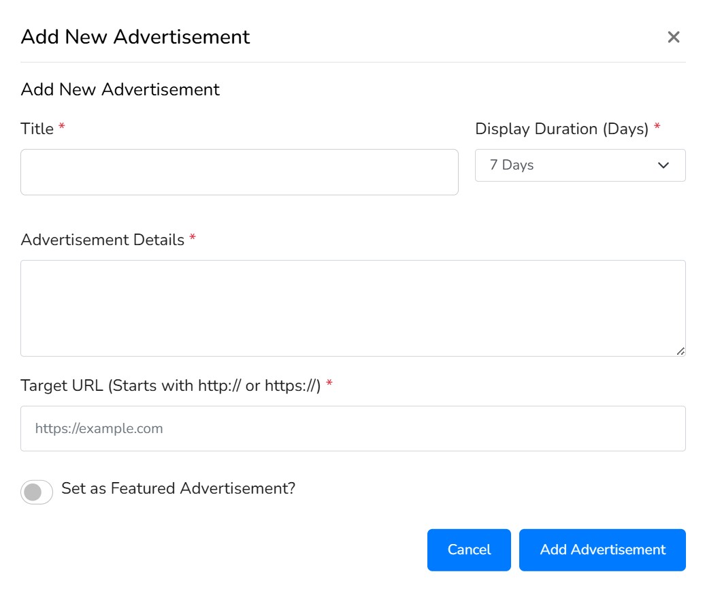Click the dropdown chevron beside 7 Days
Image resolution: width=705 pixels, height=589 pixels.
(663, 165)
